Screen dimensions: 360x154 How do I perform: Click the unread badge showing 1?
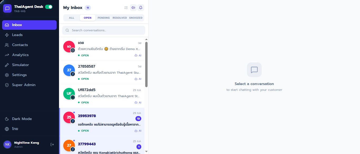pos(139,147)
